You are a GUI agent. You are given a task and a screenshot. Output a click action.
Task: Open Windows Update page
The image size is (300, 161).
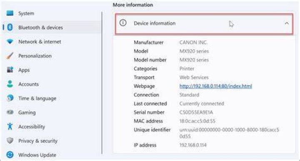(37, 155)
